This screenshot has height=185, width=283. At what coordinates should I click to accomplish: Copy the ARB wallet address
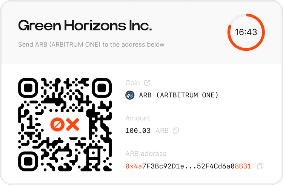pos(260,166)
